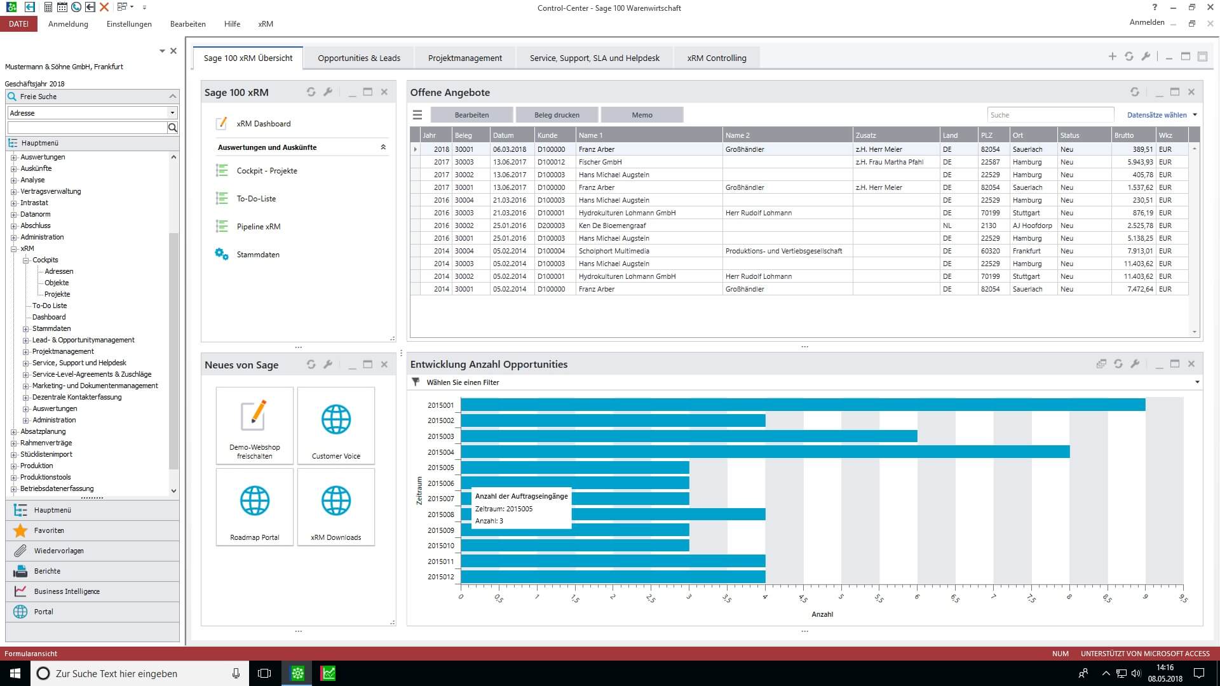Image resolution: width=1220 pixels, height=686 pixels.
Task: Open Pipeline xRM
Action: [258, 227]
